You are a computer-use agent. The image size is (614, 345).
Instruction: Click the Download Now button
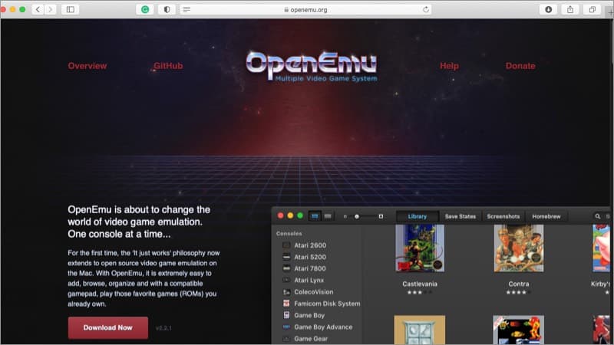tap(108, 328)
